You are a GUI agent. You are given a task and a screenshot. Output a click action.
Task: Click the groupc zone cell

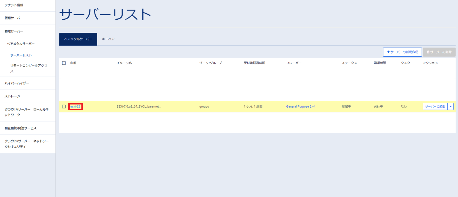click(204, 106)
